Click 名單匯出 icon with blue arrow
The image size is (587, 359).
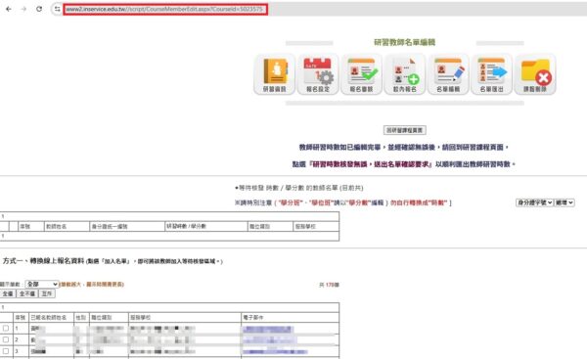pos(491,74)
